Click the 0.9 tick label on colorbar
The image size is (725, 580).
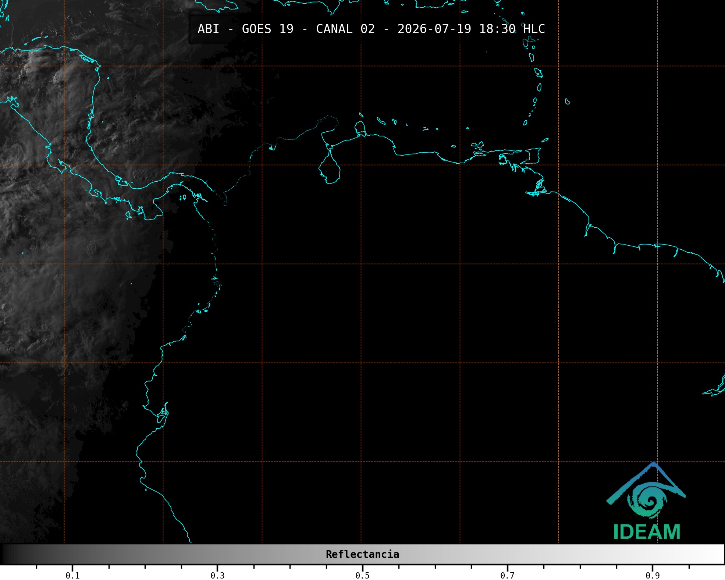[x=653, y=575]
